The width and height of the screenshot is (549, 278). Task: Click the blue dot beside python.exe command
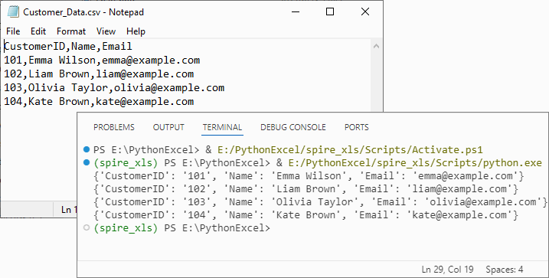point(87,163)
